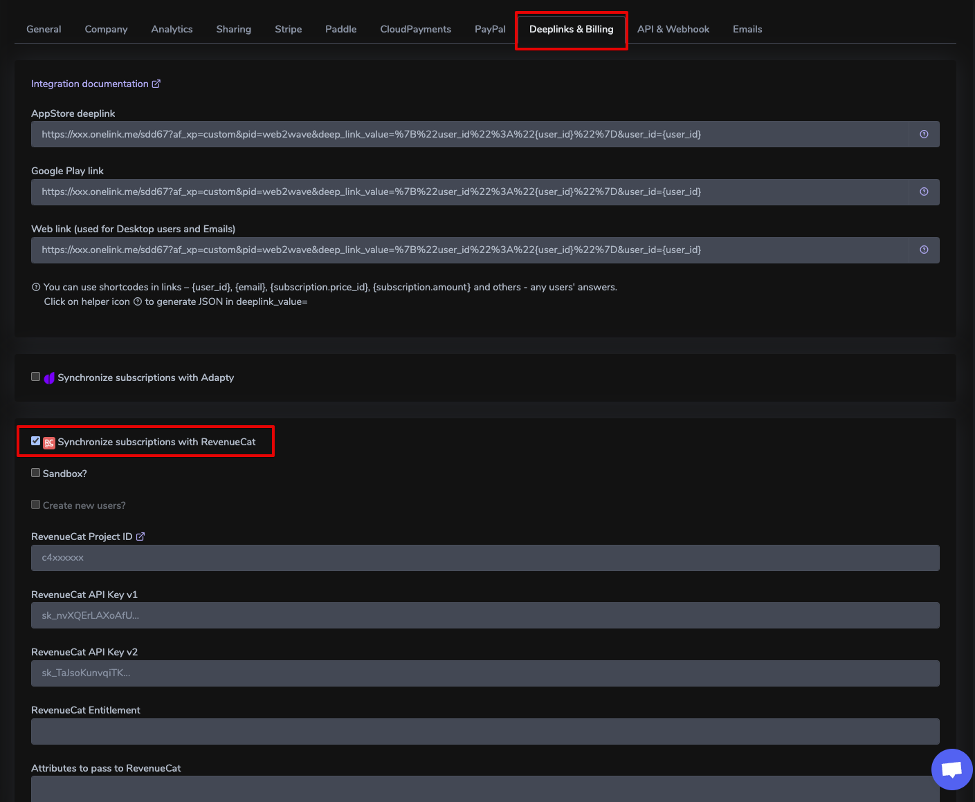
Task: Focus the AppStore deeplink input field
Action: click(470, 134)
